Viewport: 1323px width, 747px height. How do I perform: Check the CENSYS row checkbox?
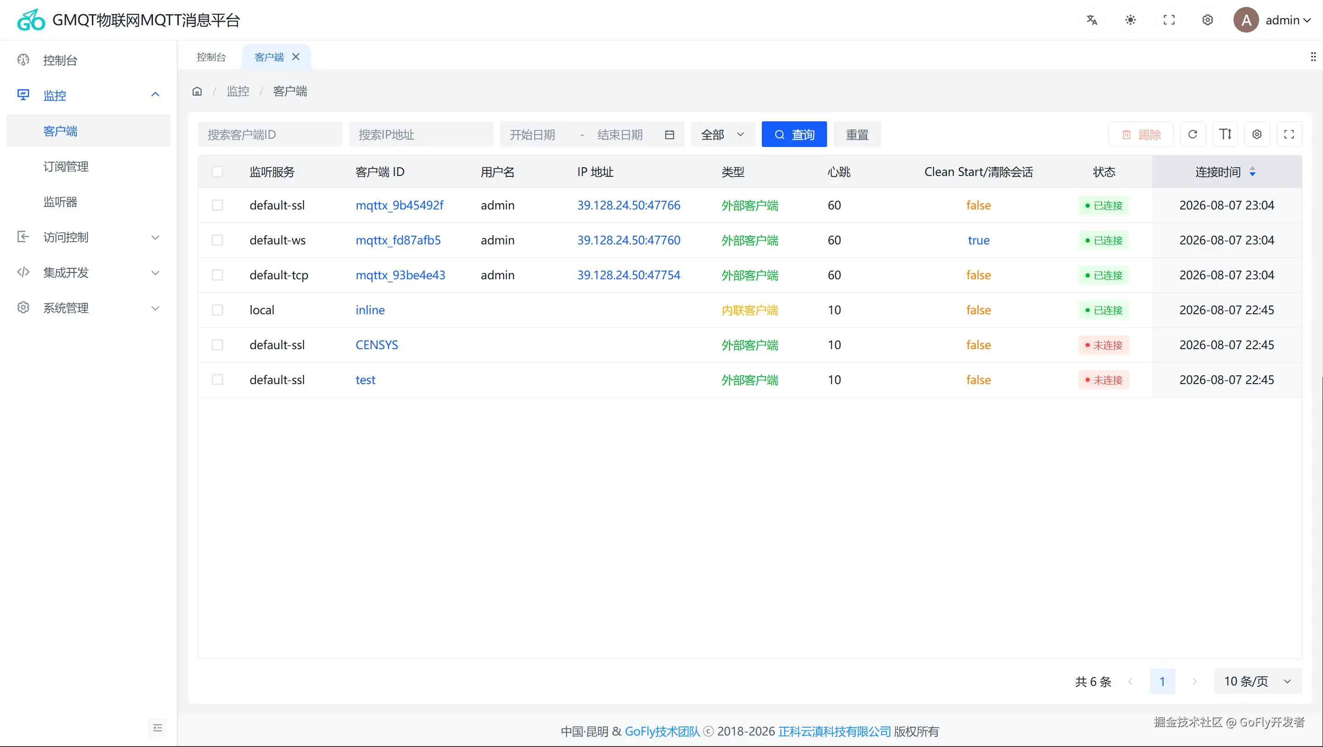pyautogui.click(x=217, y=345)
